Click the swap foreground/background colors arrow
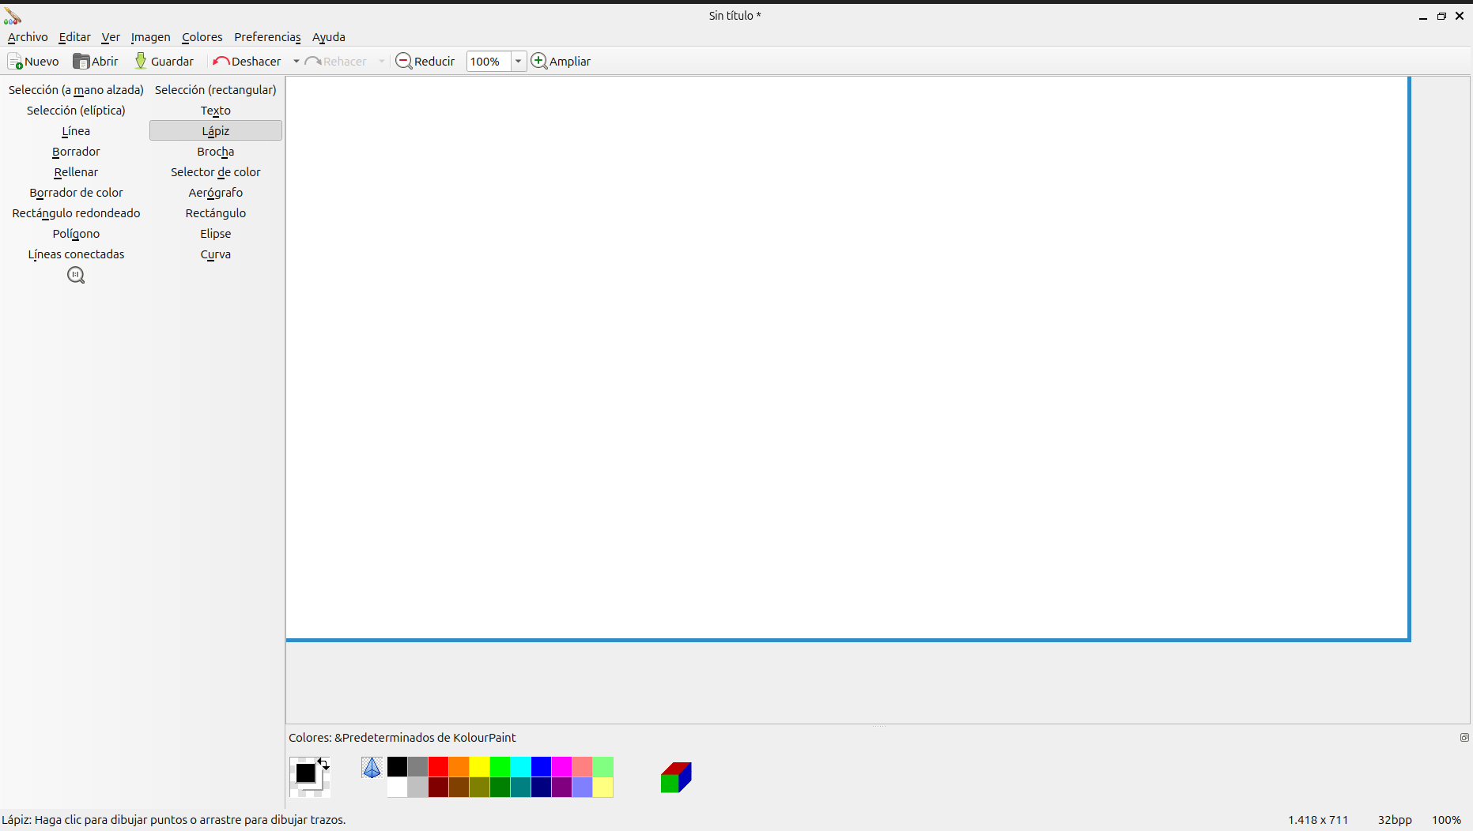 [323, 764]
